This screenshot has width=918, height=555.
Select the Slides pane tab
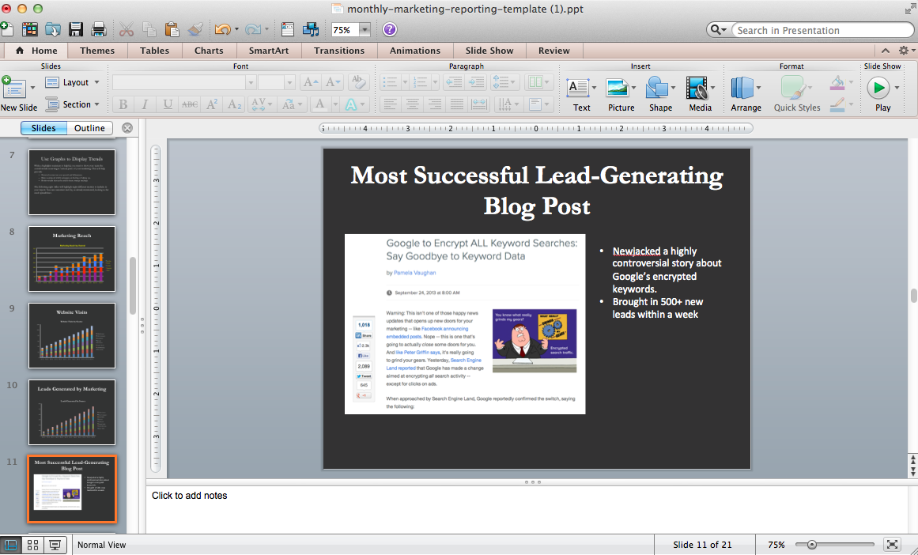pyautogui.click(x=43, y=128)
